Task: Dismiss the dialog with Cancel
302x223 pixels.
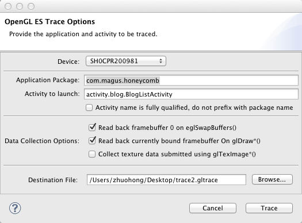Action: coord(213,208)
